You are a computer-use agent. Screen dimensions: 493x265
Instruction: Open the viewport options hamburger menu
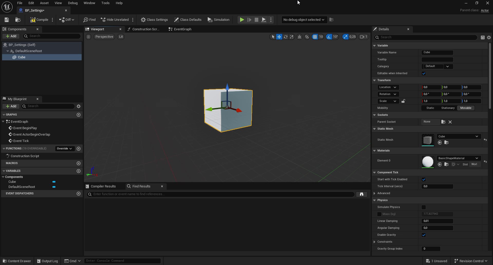pyautogui.click(x=88, y=37)
